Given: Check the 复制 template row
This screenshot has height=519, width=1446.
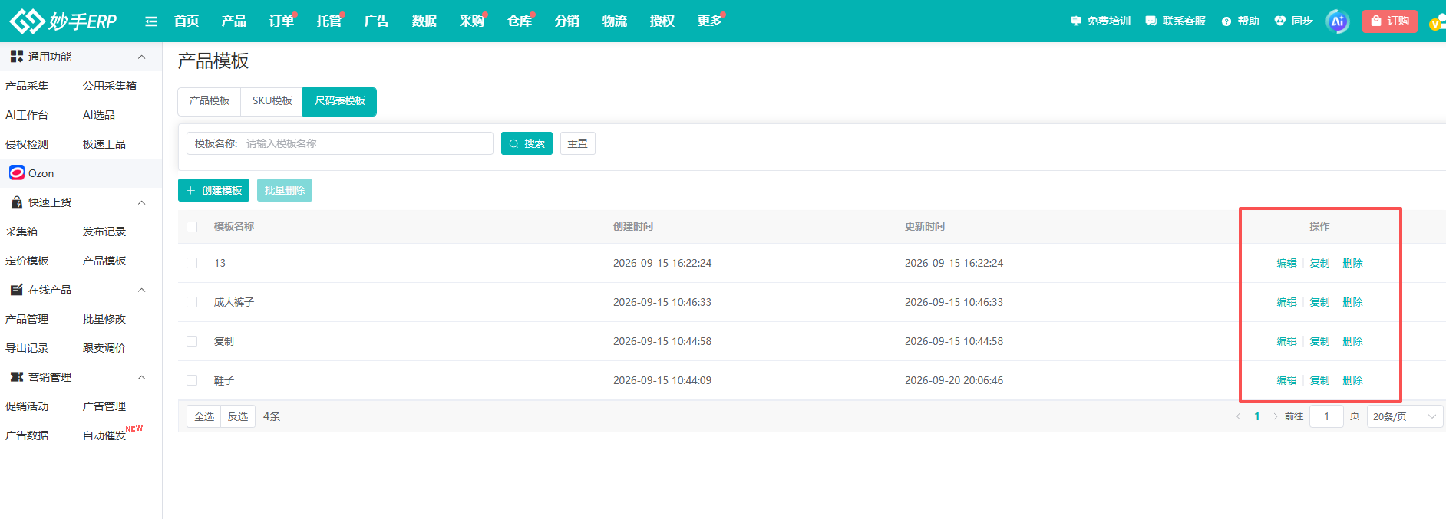Looking at the screenshot, I should (192, 341).
